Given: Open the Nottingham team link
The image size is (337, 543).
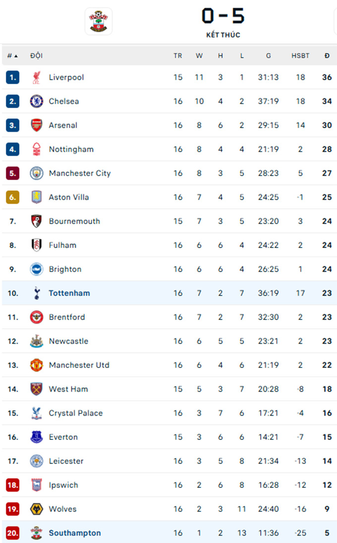Looking at the screenshot, I should (x=71, y=149).
